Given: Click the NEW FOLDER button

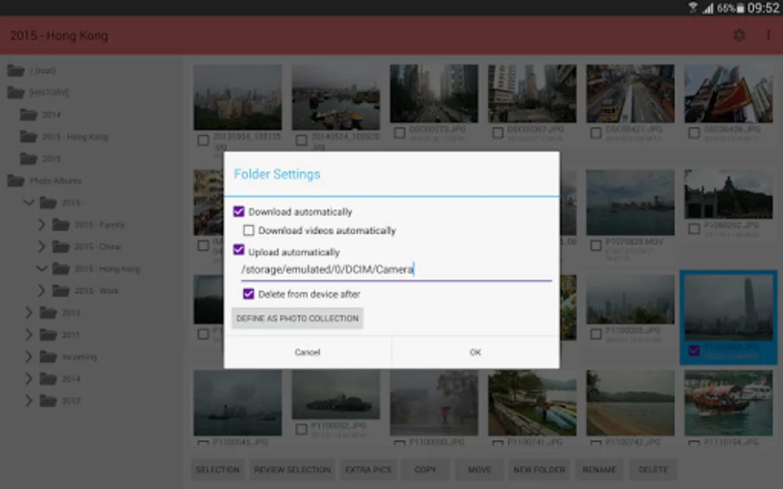Looking at the screenshot, I should 539,469.
